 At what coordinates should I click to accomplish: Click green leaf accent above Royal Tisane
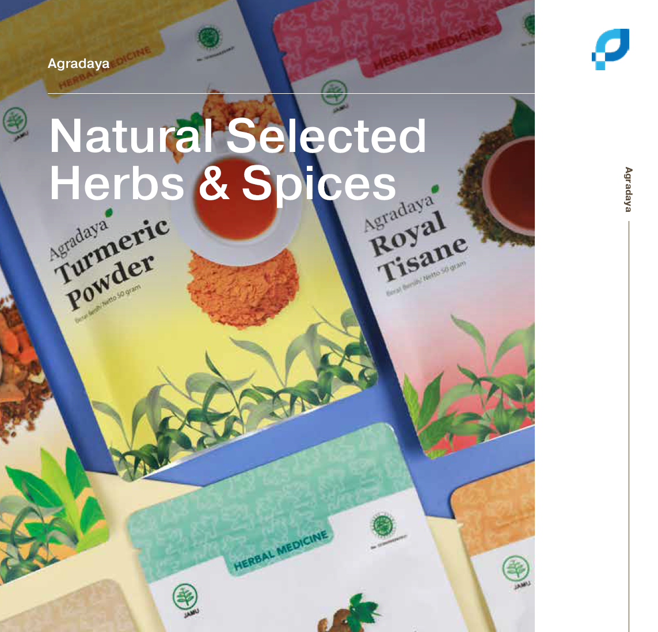(435, 188)
